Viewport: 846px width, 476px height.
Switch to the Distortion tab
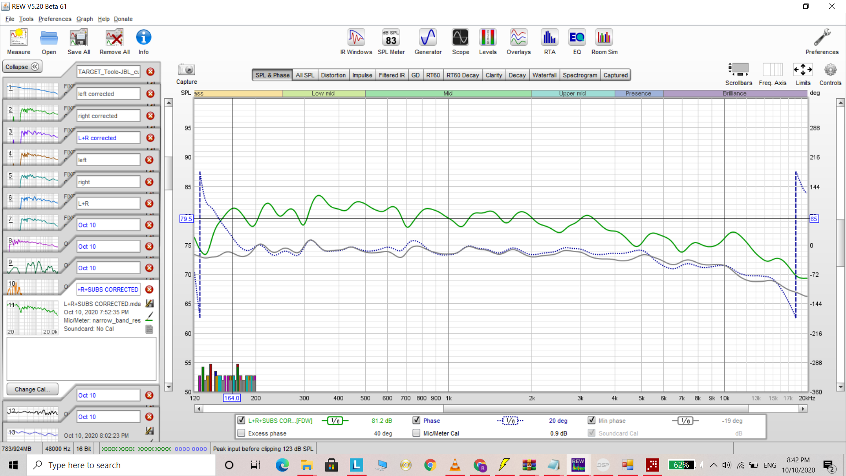click(333, 75)
